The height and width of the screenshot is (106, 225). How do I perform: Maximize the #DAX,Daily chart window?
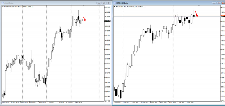click(103, 3)
